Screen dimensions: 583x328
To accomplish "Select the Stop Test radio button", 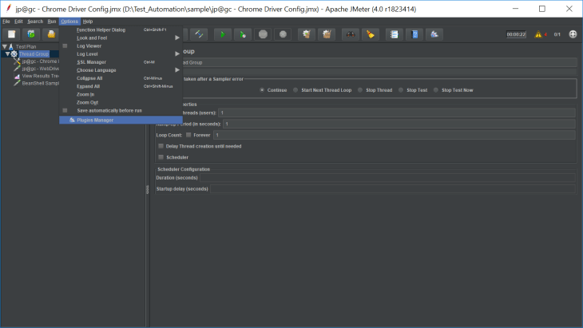I will pos(401,90).
